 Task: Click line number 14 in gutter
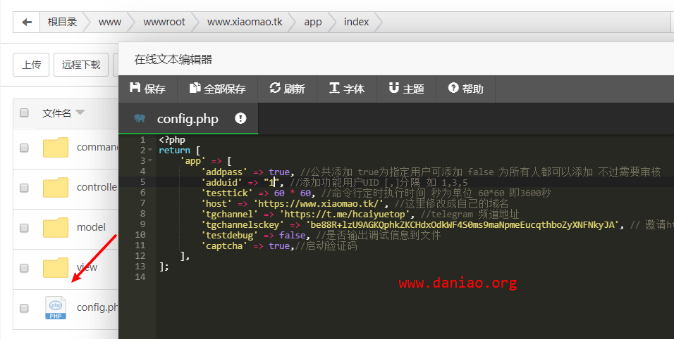[x=140, y=276]
